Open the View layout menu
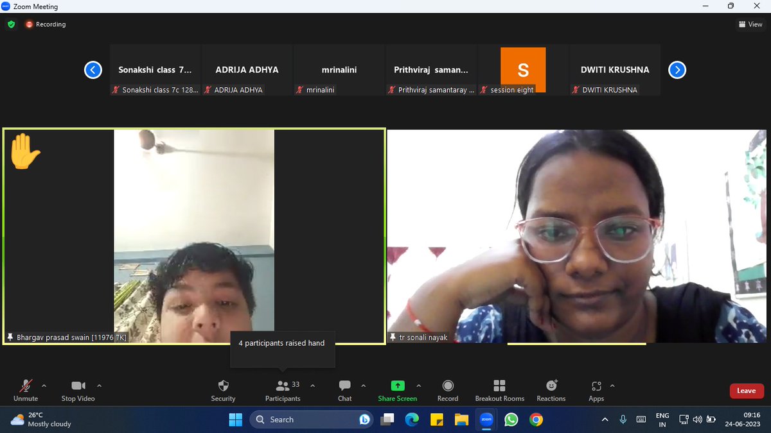The image size is (771, 433). [x=750, y=24]
